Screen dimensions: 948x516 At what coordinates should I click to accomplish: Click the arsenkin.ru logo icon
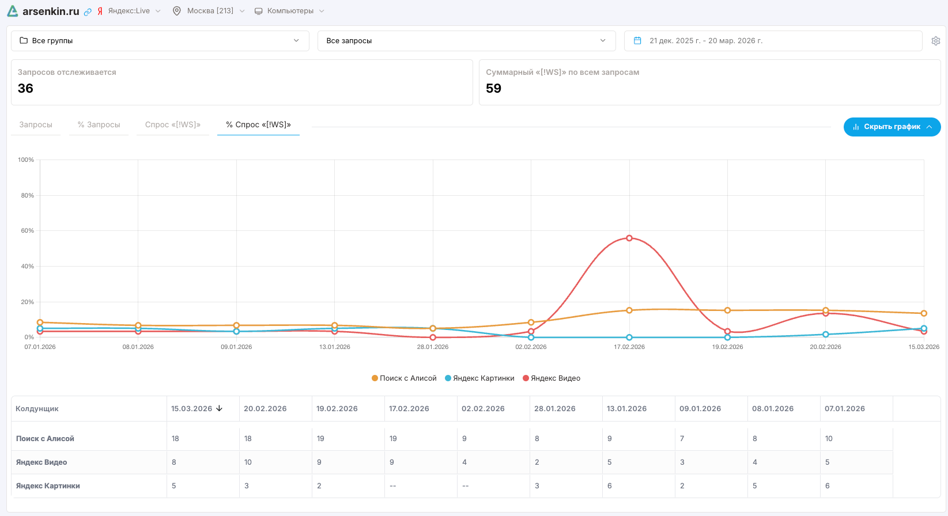[x=12, y=11]
